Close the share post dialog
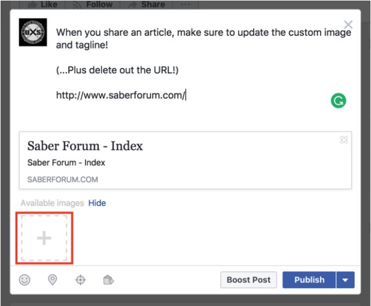 [348, 24]
